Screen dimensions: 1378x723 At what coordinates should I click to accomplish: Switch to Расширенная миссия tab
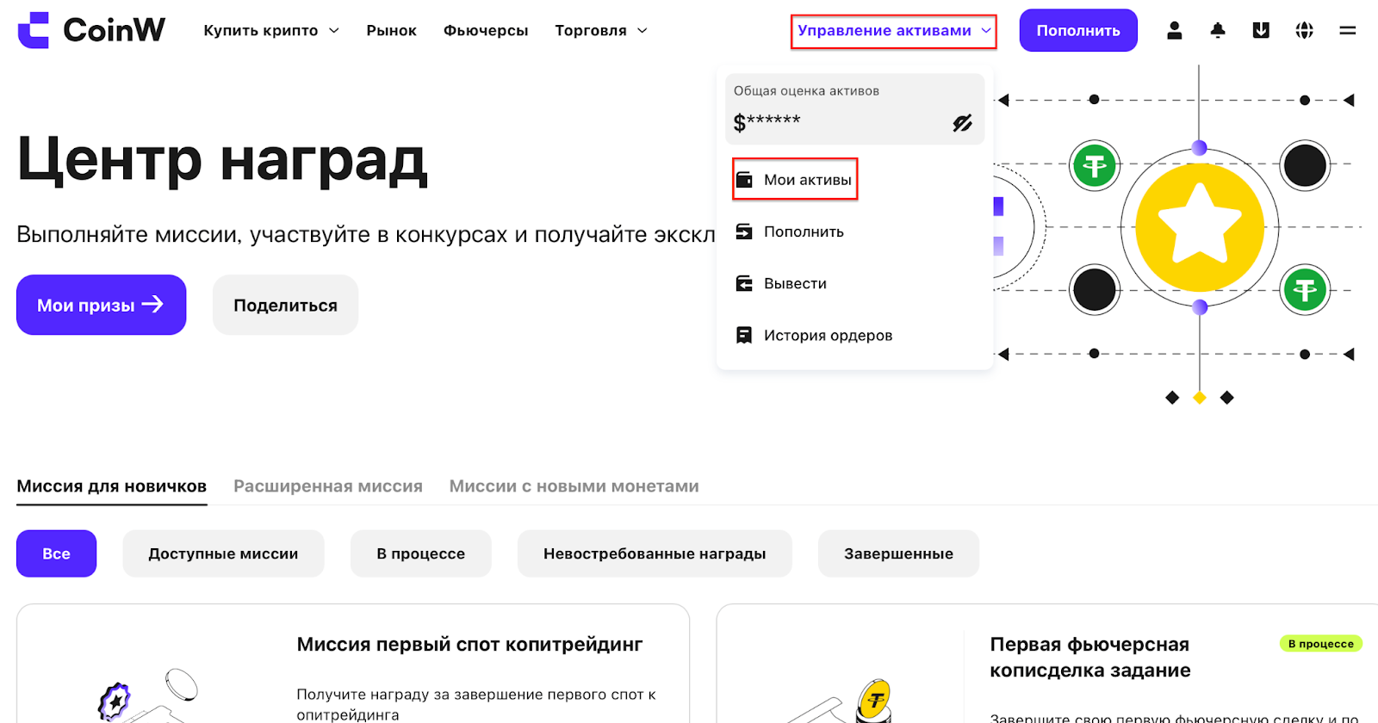click(x=328, y=486)
